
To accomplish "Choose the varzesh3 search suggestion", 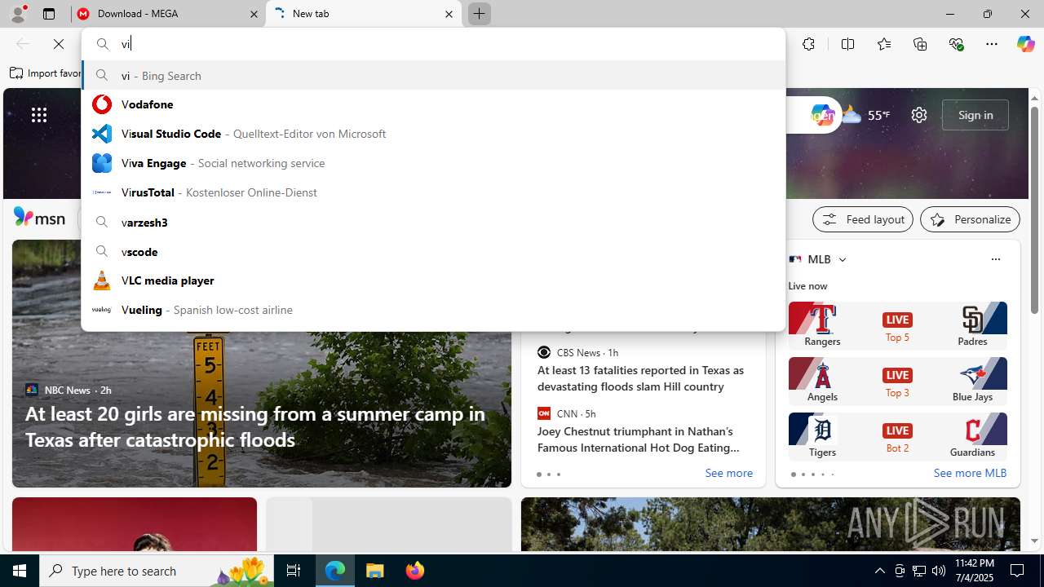I will [433, 222].
